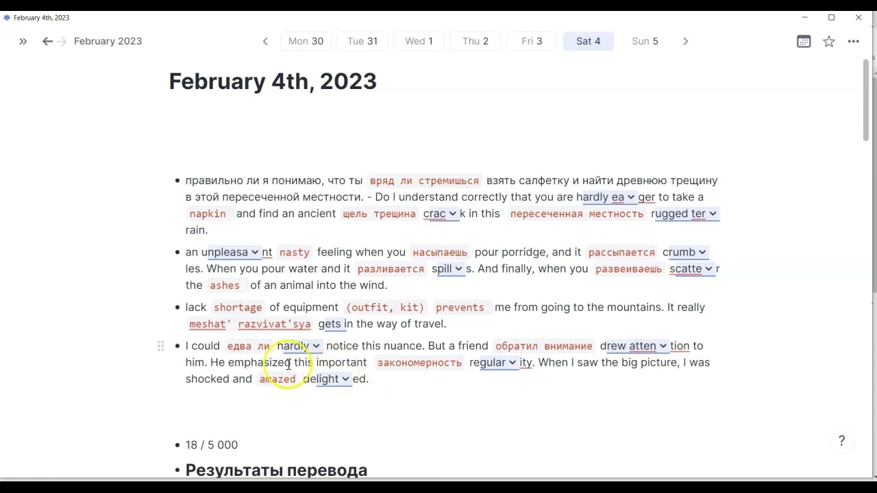Open suggestion dropdown after 'rugged ter'

(713, 214)
